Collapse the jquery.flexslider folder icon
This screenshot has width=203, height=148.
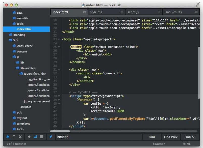[21, 74]
